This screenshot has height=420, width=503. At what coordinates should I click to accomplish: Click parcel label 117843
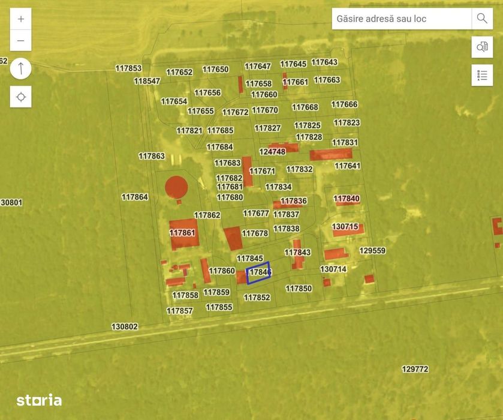298,253
